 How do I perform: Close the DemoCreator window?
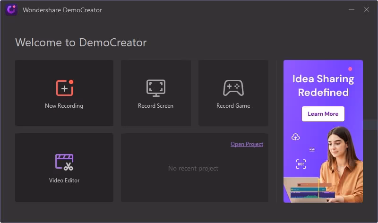click(x=367, y=9)
